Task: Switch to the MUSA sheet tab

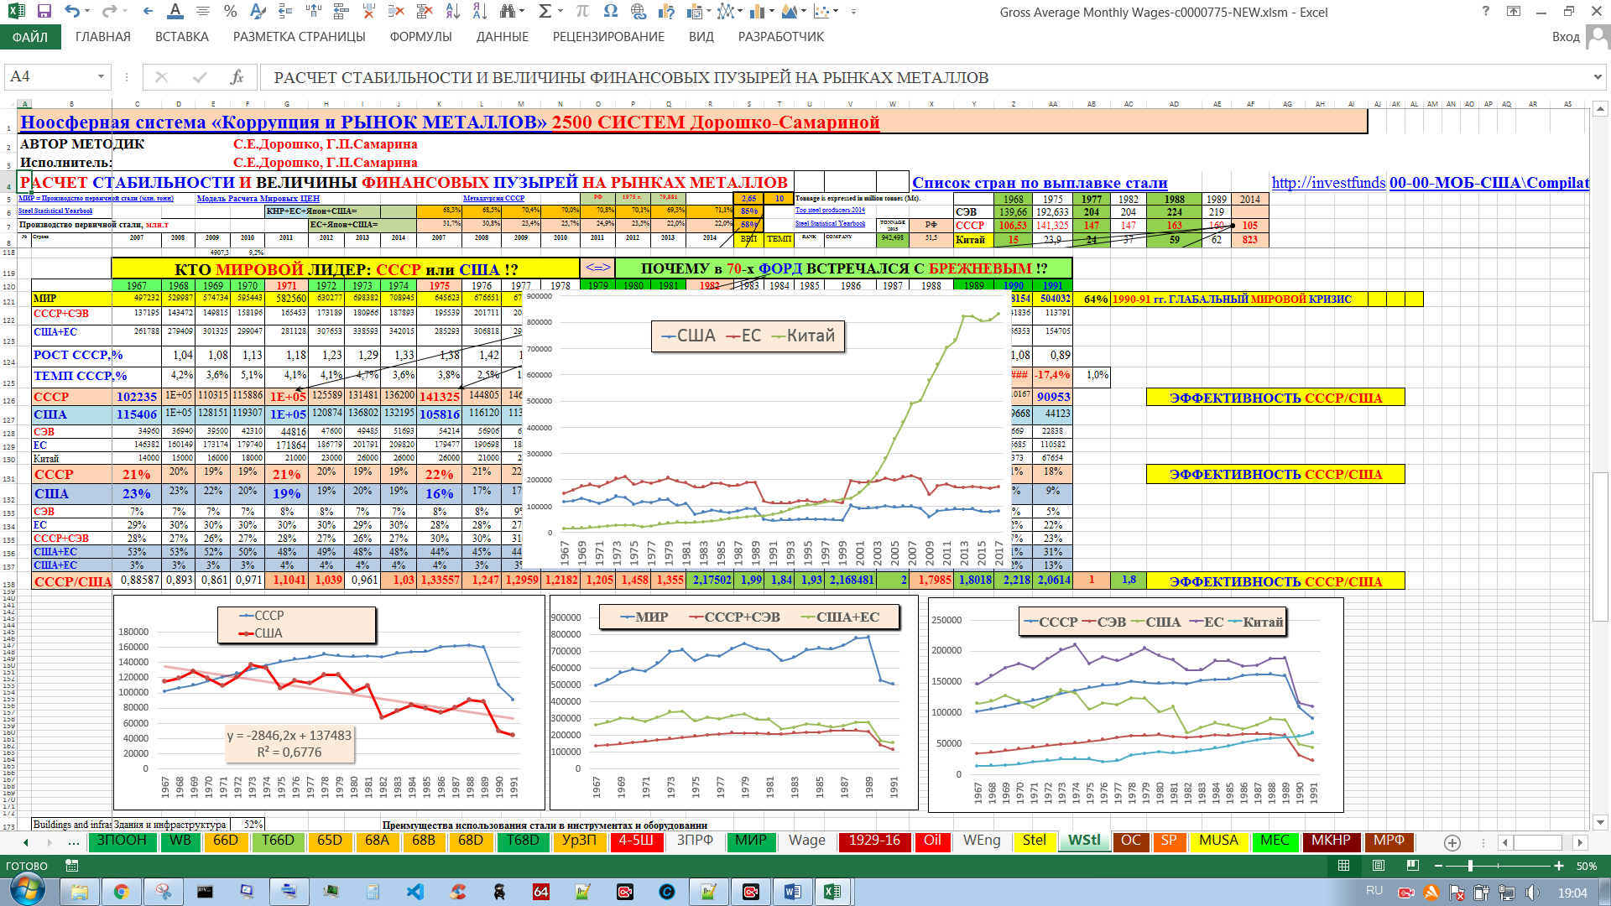Action: (1217, 841)
